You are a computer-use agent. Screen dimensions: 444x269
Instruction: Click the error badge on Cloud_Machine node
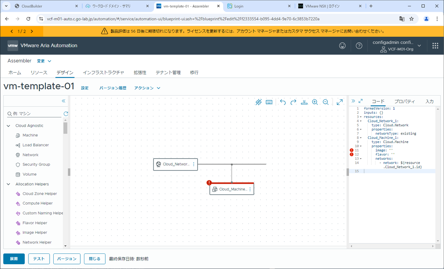click(x=209, y=183)
